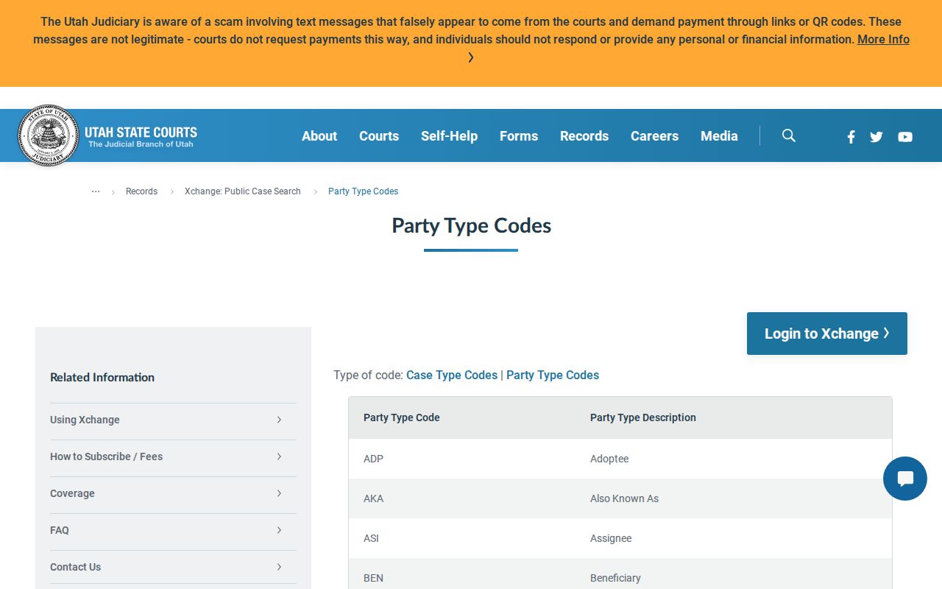The width and height of the screenshot is (942, 589).
Task: Visit the Facebook page icon
Action: coord(851,136)
